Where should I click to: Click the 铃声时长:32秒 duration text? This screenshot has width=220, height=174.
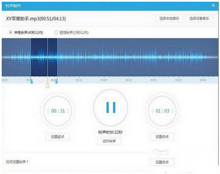pos(110,132)
